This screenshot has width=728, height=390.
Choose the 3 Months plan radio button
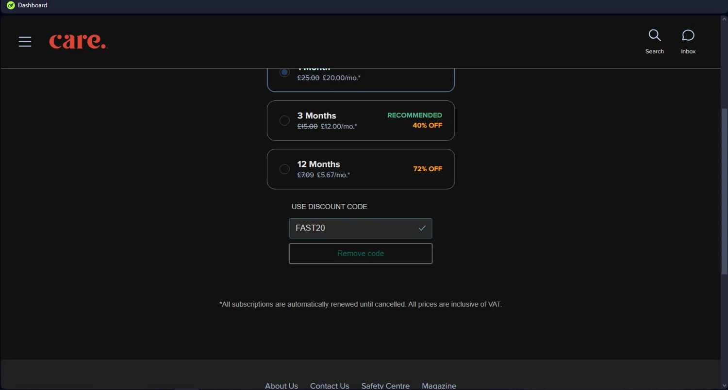coord(284,121)
